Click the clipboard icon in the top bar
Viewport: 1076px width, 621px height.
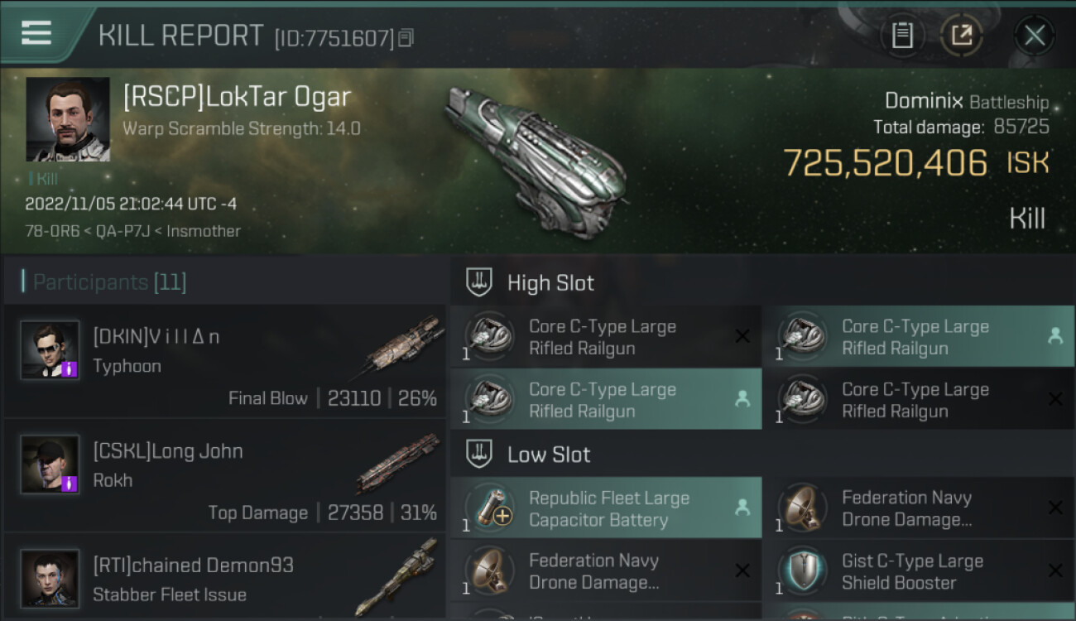pos(902,35)
